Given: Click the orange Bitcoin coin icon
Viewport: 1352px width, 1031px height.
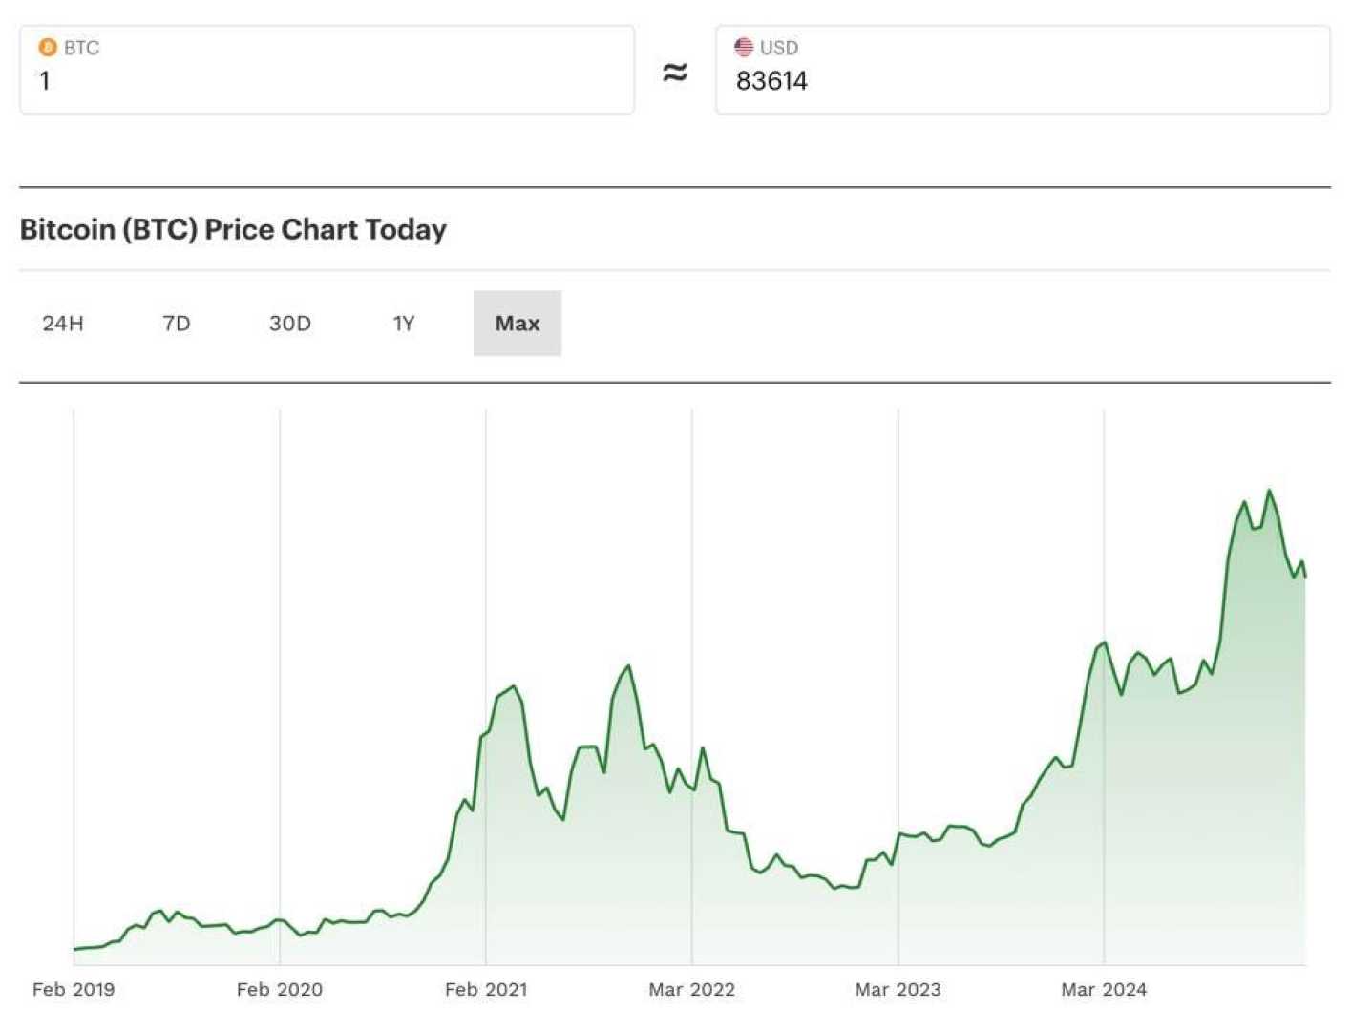Looking at the screenshot, I should pos(48,47).
